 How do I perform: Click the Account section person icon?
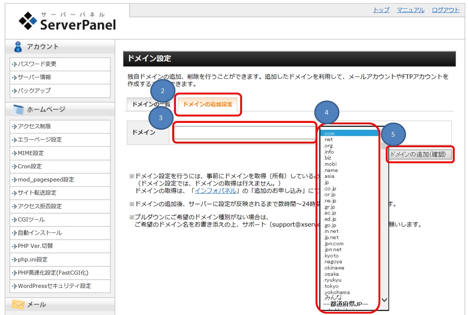[18, 47]
